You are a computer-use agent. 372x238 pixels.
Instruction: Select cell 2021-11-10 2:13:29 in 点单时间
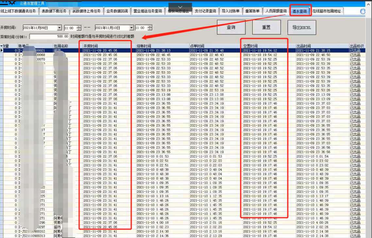coord(216,236)
